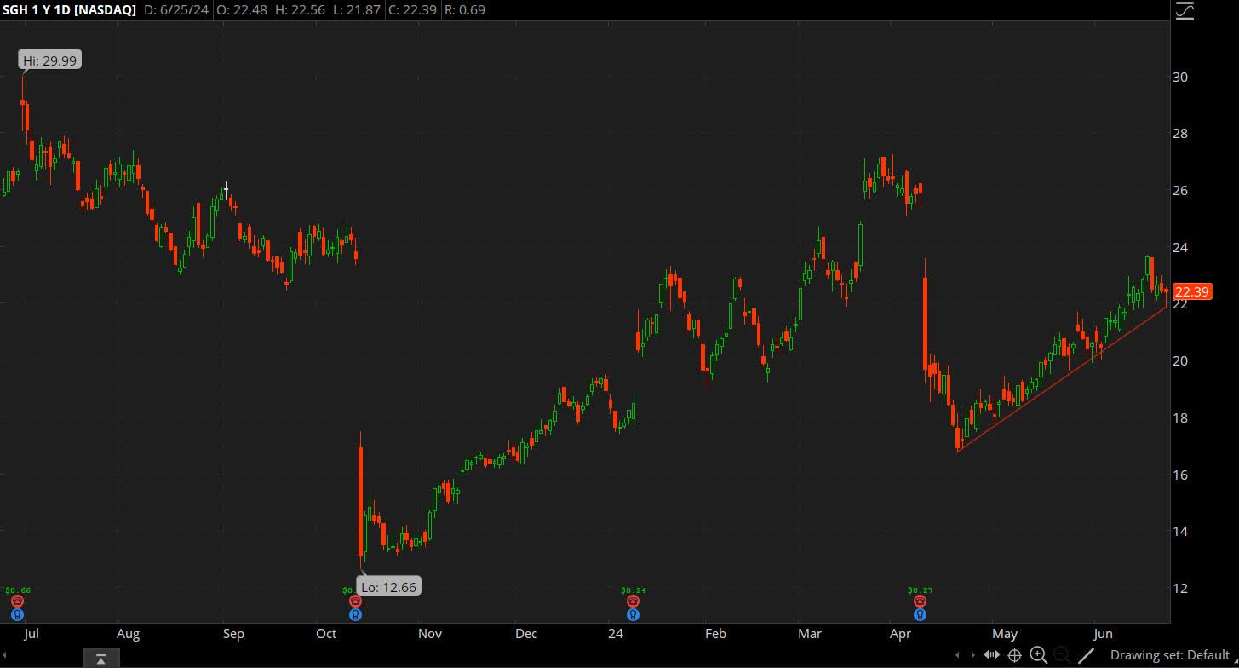Select the SGH 1Y 1D [NASDAQ] chart tab
1239x668 pixels.
pos(68,11)
